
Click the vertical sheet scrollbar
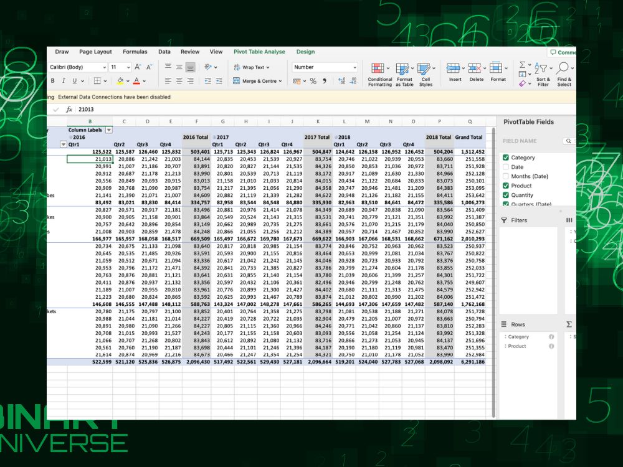[493, 273]
